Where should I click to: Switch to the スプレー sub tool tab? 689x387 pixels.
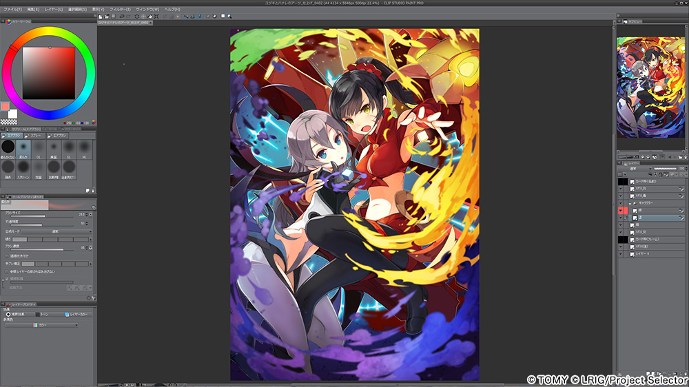(33, 136)
